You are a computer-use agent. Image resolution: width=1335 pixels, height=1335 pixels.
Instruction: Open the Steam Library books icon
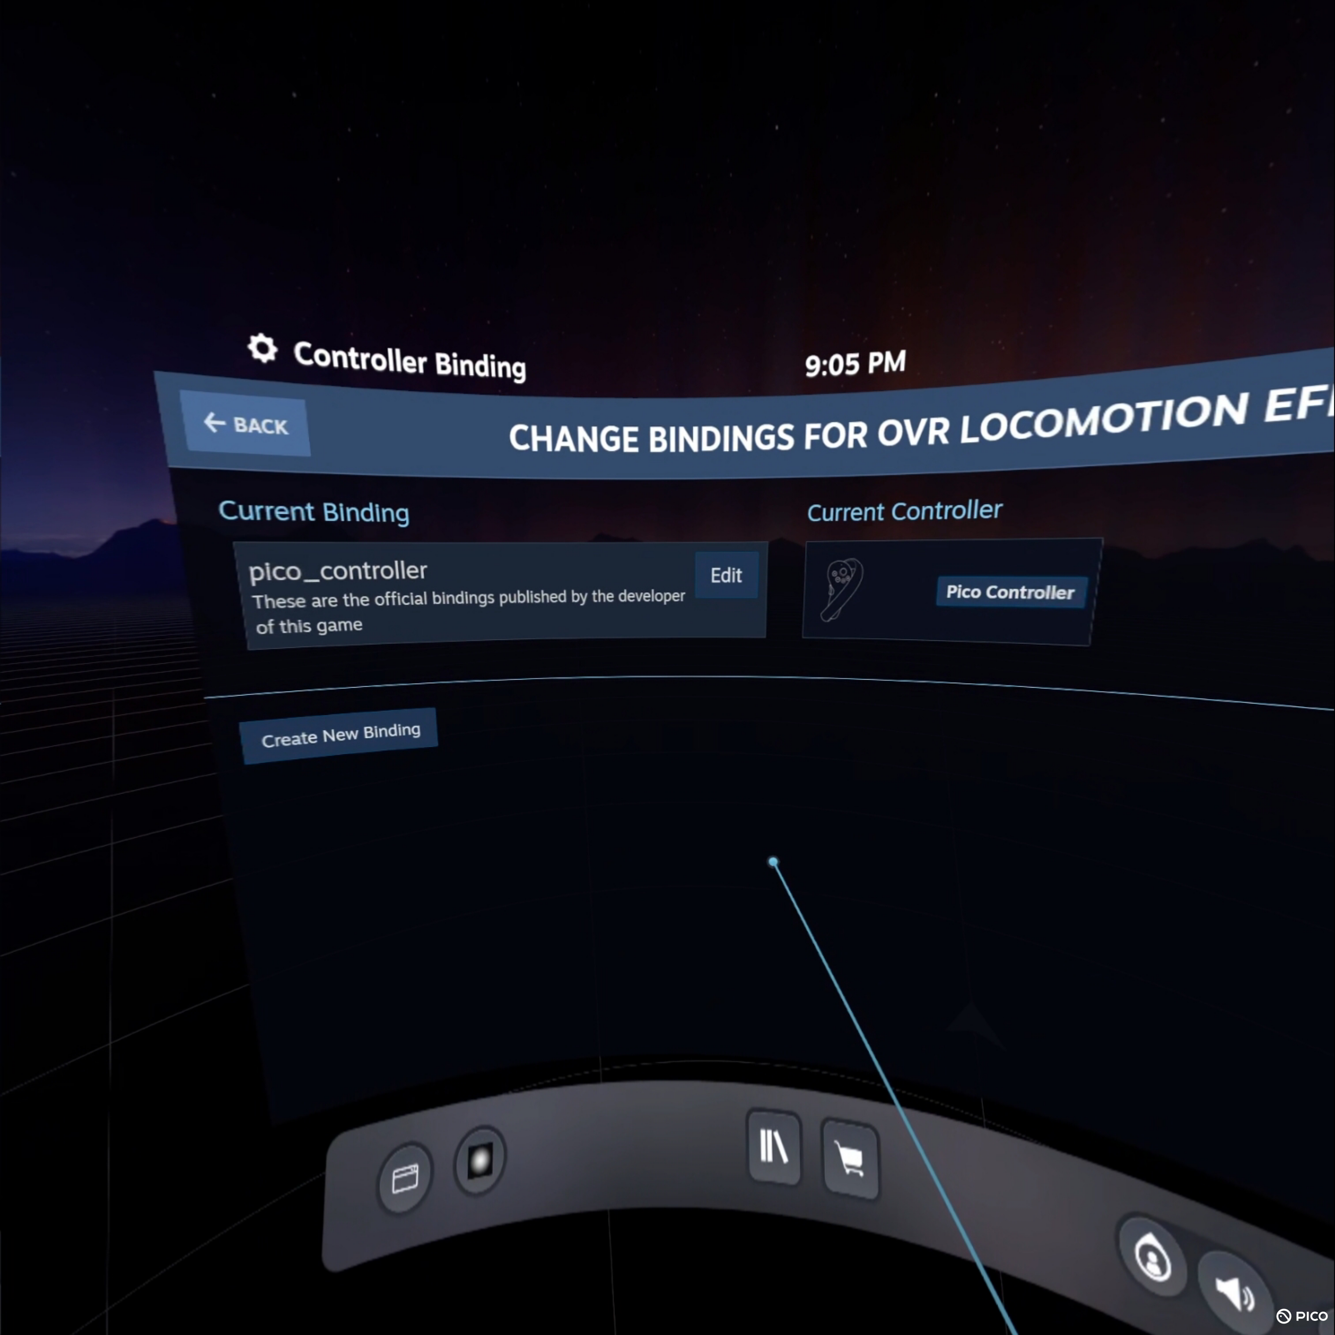(774, 1148)
